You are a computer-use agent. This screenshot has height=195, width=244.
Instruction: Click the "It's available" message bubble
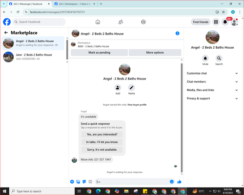point(88,117)
